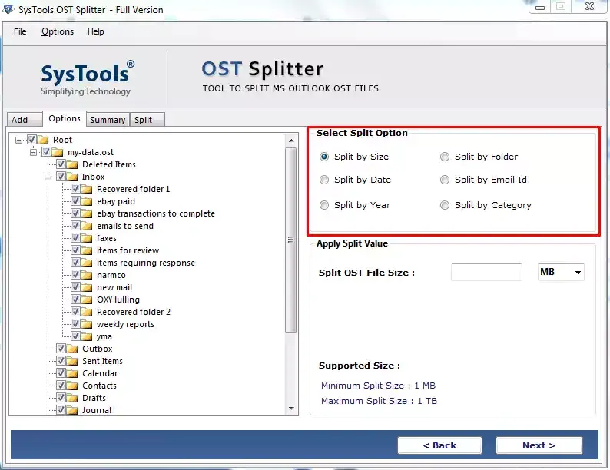The width and height of the screenshot is (610, 470).
Task: Click the Root folder icon
Action: click(43, 140)
